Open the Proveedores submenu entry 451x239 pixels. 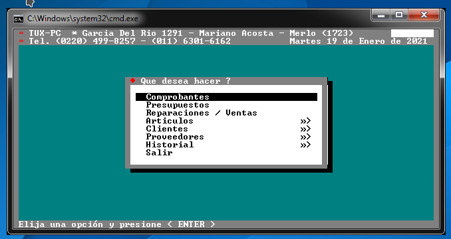[175, 137]
